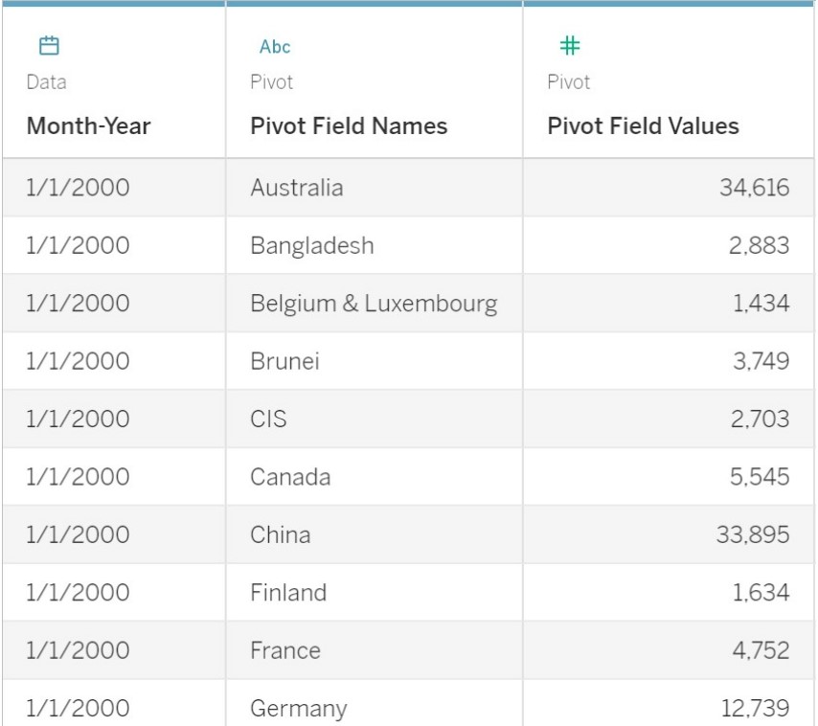
Task: Click the Abc string type icon
Action: tap(275, 47)
